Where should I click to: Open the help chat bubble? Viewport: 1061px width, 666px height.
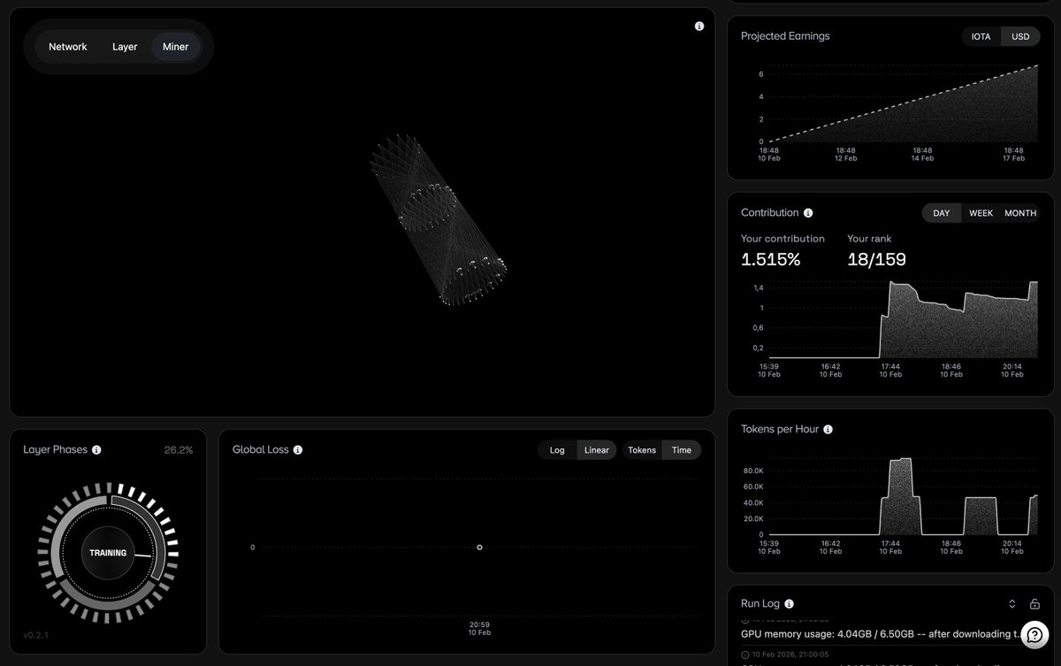click(x=1036, y=636)
